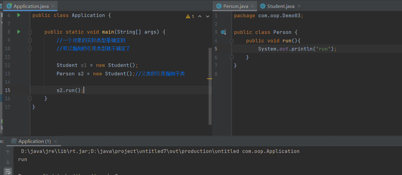Collapse the main method fold marker
Screen dimensions: 402x175
point(30,32)
